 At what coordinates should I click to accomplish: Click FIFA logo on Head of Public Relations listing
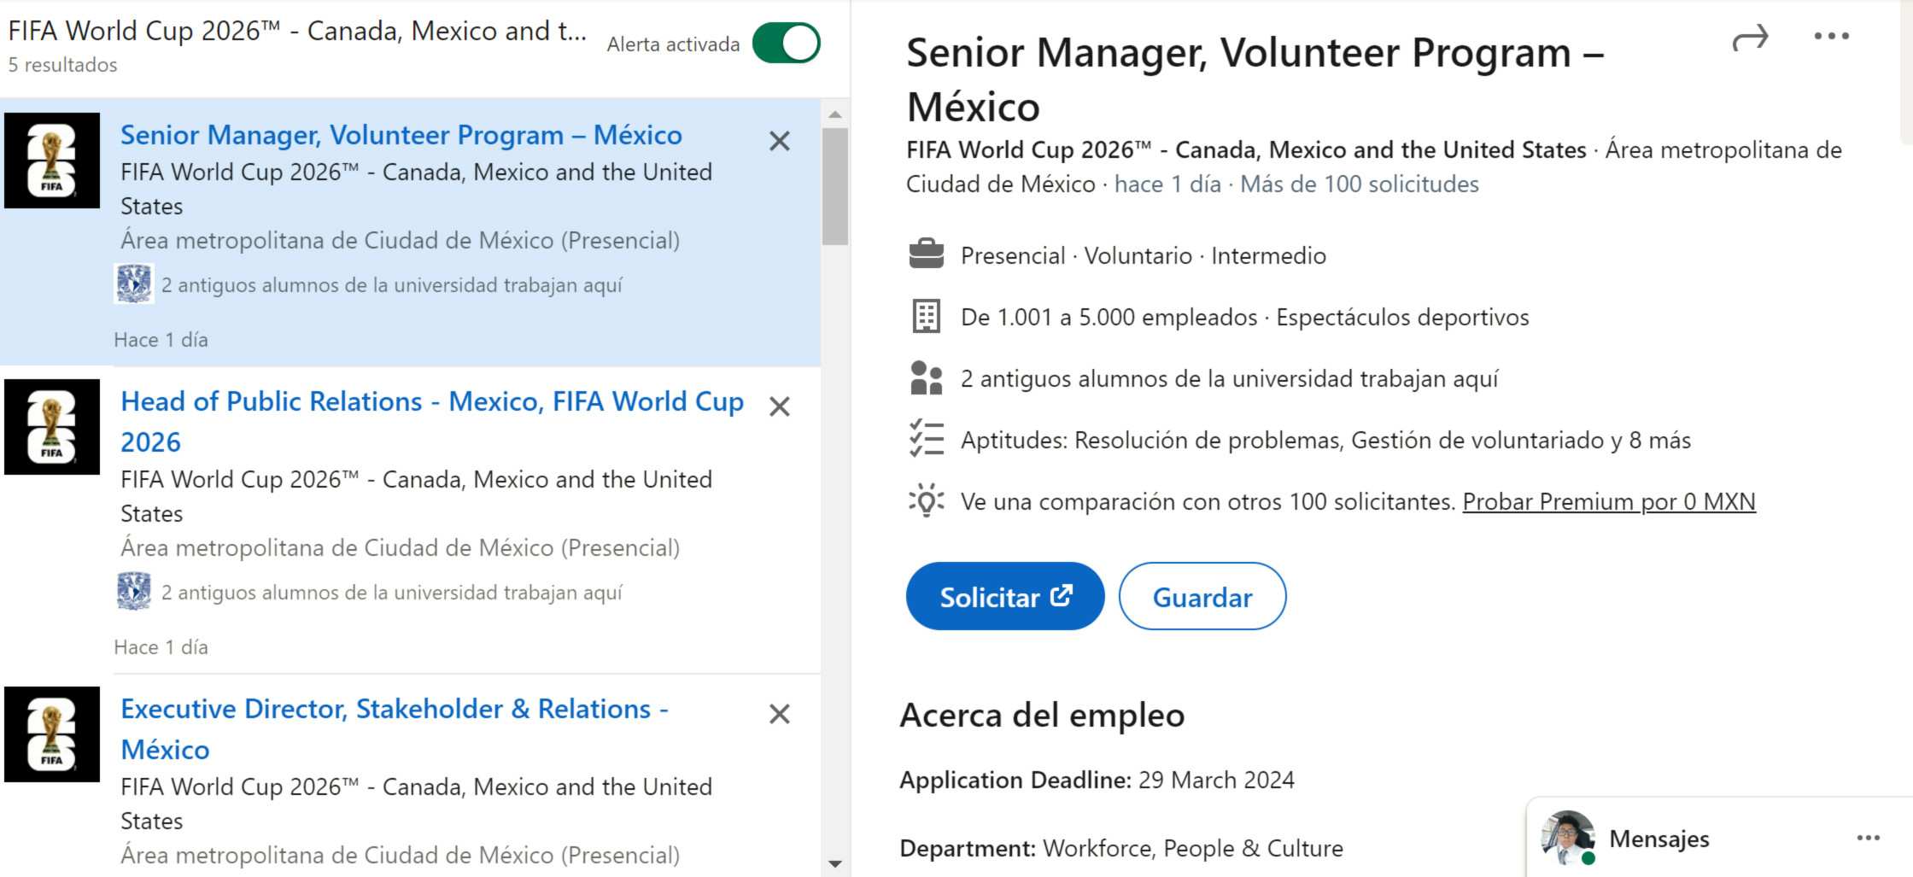point(52,427)
